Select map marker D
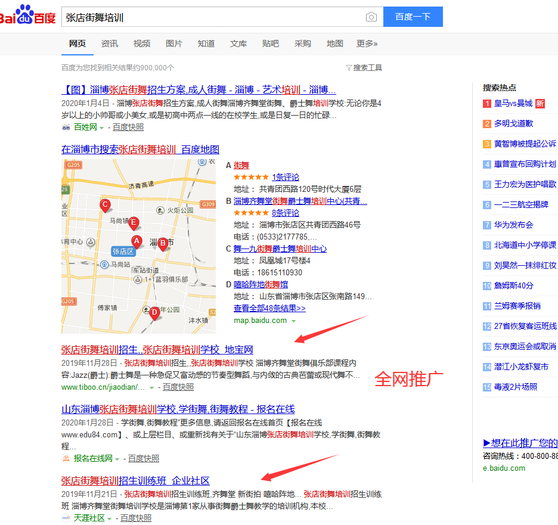Screen dimensions: 558x525 (154, 313)
